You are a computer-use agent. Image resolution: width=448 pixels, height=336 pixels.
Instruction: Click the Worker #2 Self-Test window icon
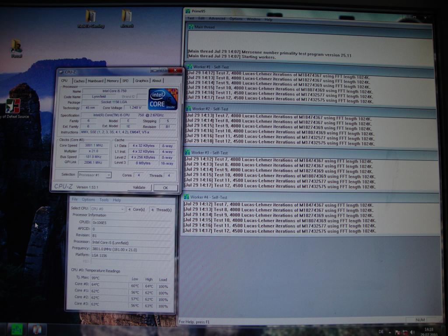click(x=189, y=109)
